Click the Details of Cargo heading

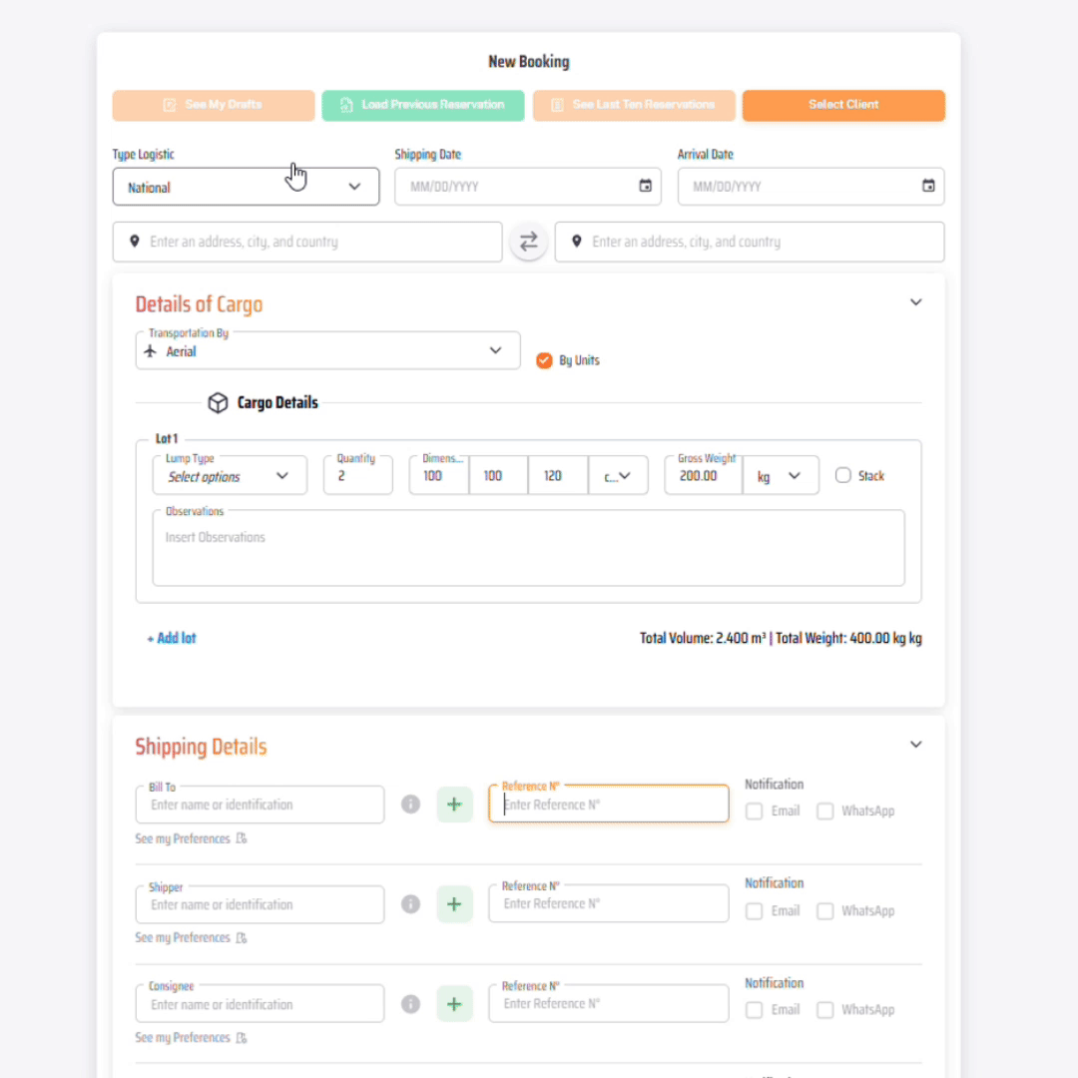click(x=199, y=303)
